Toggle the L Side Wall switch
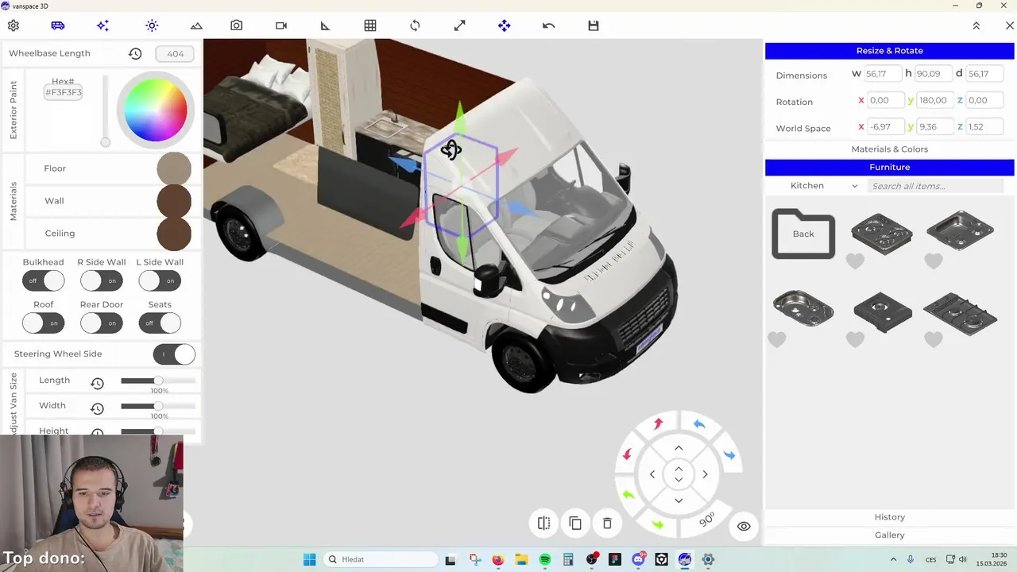Image resolution: width=1017 pixels, height=572 pixels. pos(160,280)
